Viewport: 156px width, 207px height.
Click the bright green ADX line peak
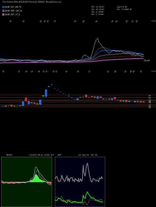87,192
